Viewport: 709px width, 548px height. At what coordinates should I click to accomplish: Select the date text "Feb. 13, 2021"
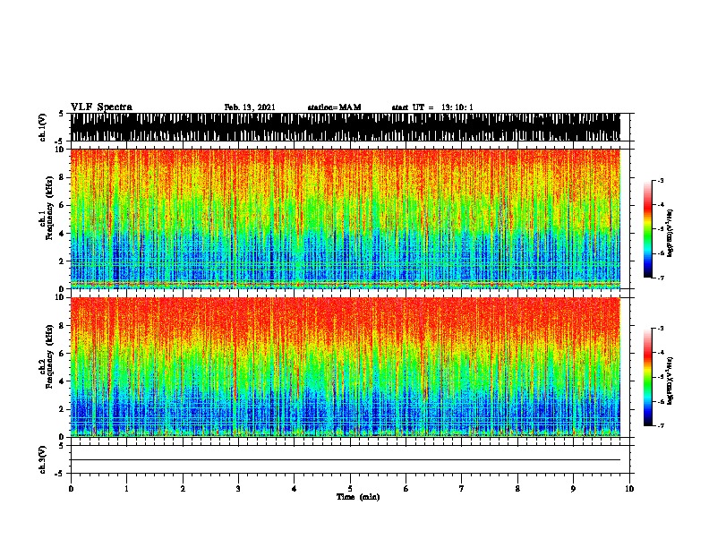coord(250,107)
